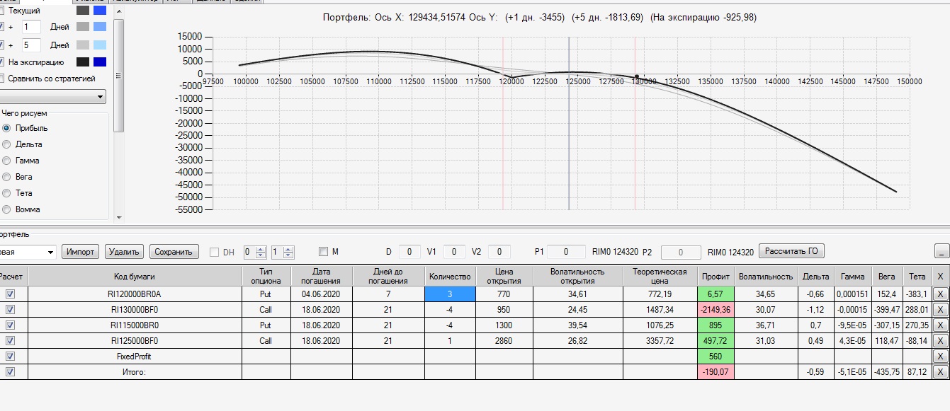Decrease the second DH spinner showing 1
The height and width of the screenshot is (411, 950).
[x=289, y=255]
